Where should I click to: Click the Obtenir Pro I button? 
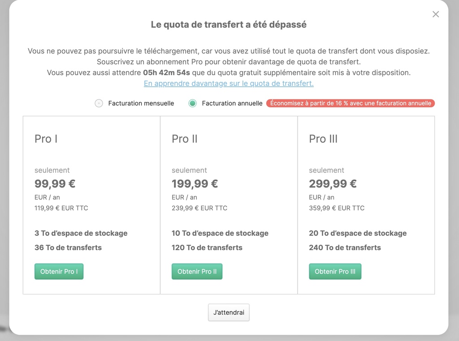click(59, 272)
